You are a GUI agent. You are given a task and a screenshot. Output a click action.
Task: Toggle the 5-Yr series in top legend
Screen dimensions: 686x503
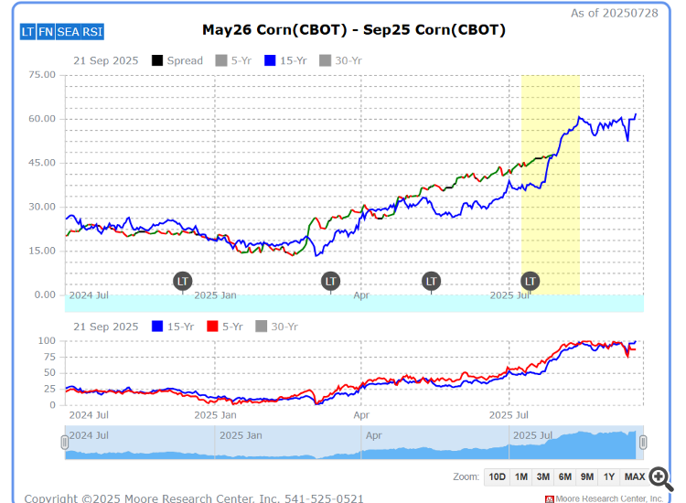(x=233, y=60)
